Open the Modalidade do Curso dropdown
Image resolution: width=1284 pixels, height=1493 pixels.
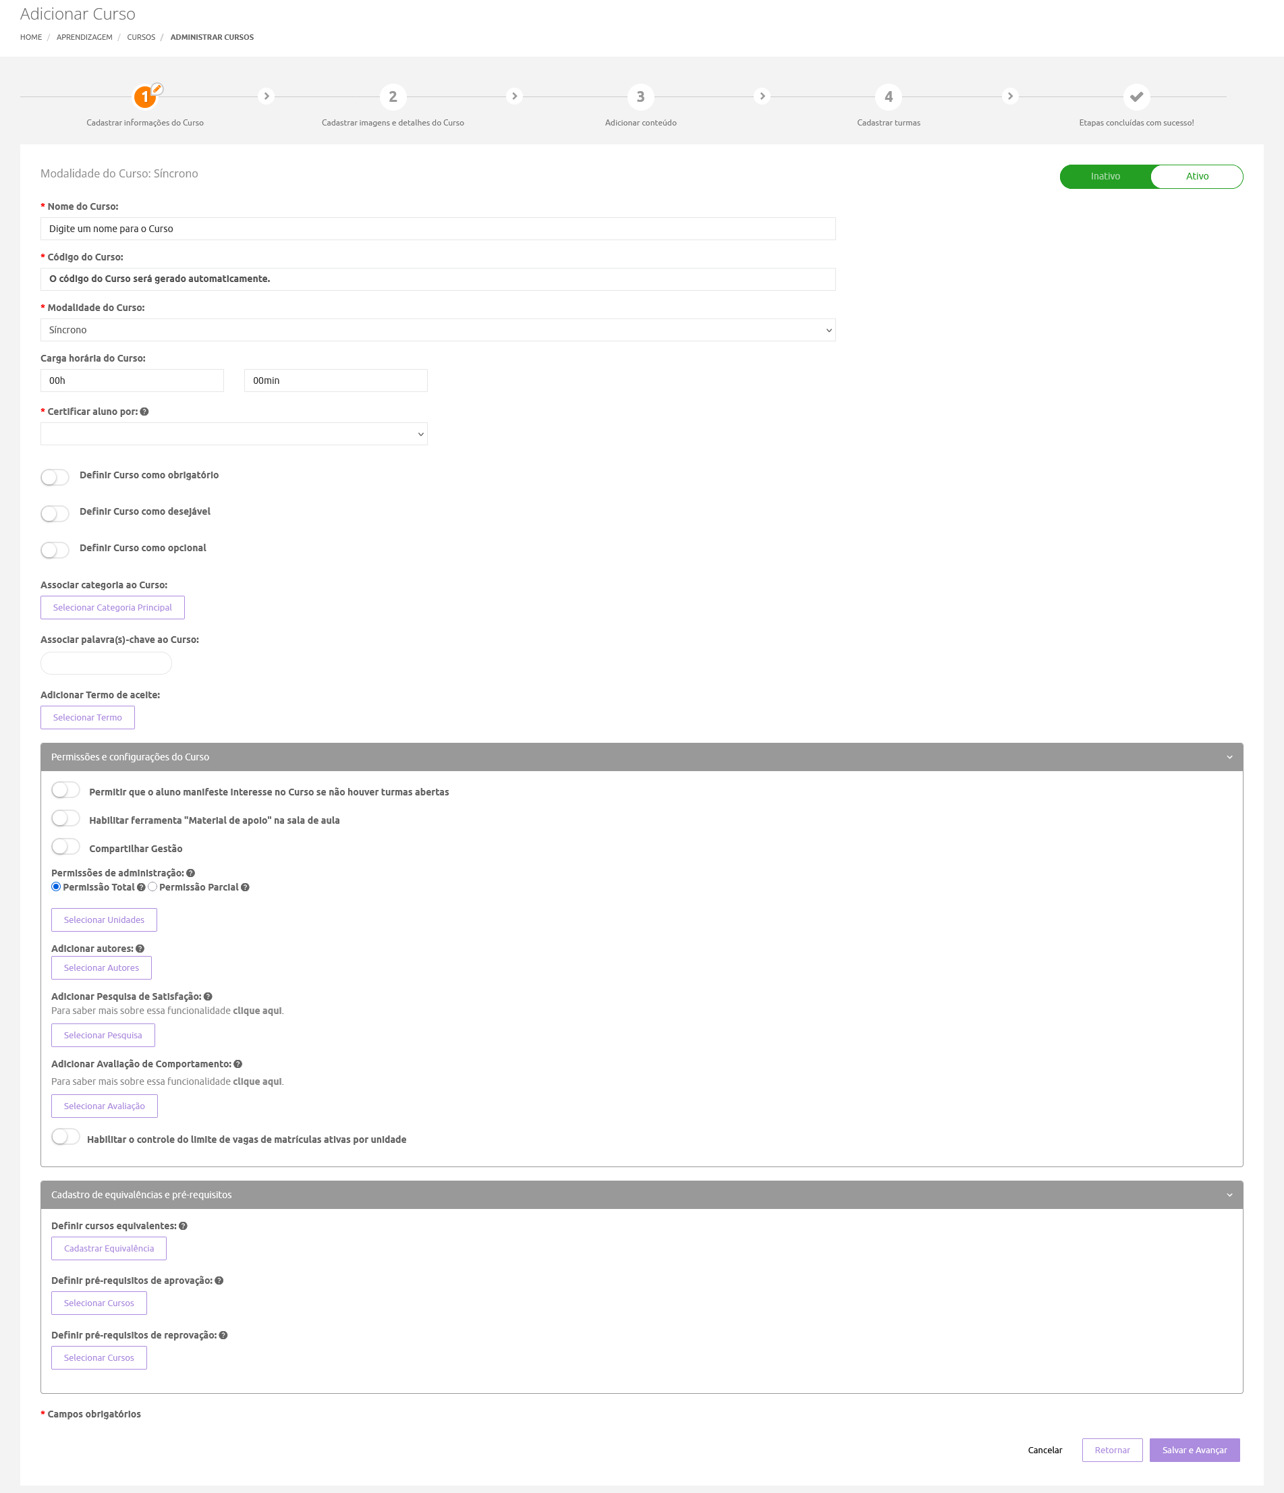437,330
